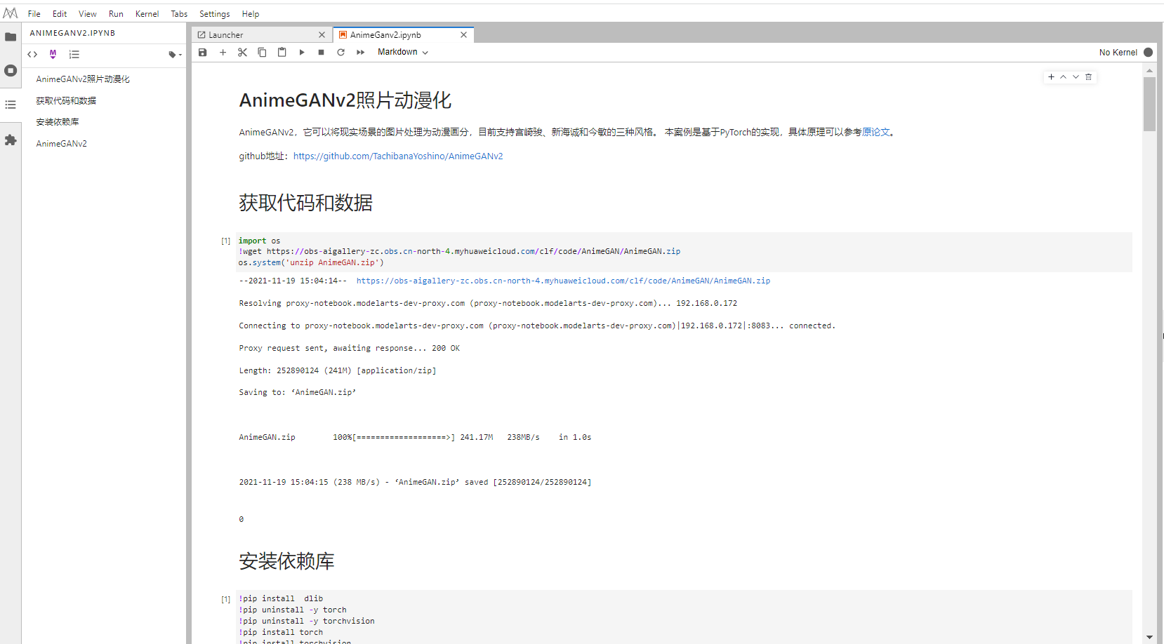Jump to '安装依赖库' in contents
The image size is (1164, 644).
tap(58, 122)
